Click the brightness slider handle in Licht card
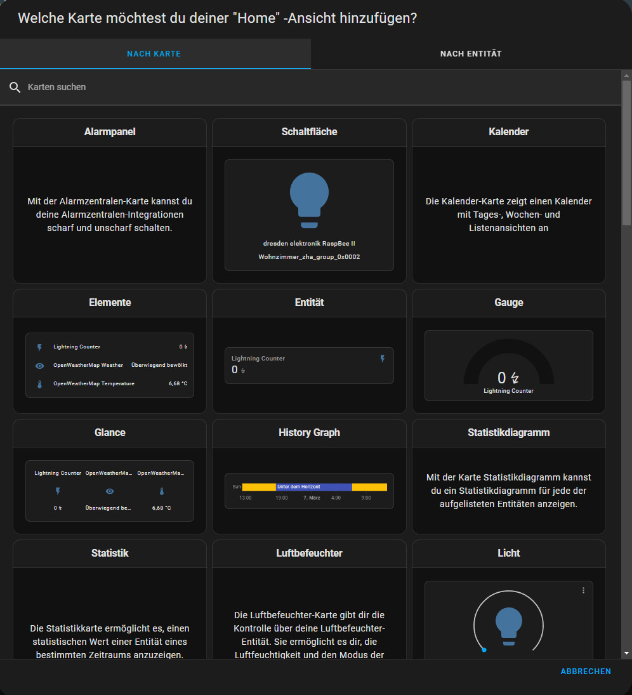632x695 pixels. [484, 649]
